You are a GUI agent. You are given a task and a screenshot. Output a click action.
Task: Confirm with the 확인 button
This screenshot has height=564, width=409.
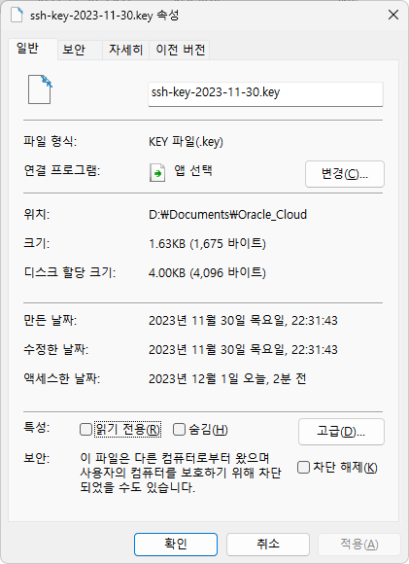176,545
